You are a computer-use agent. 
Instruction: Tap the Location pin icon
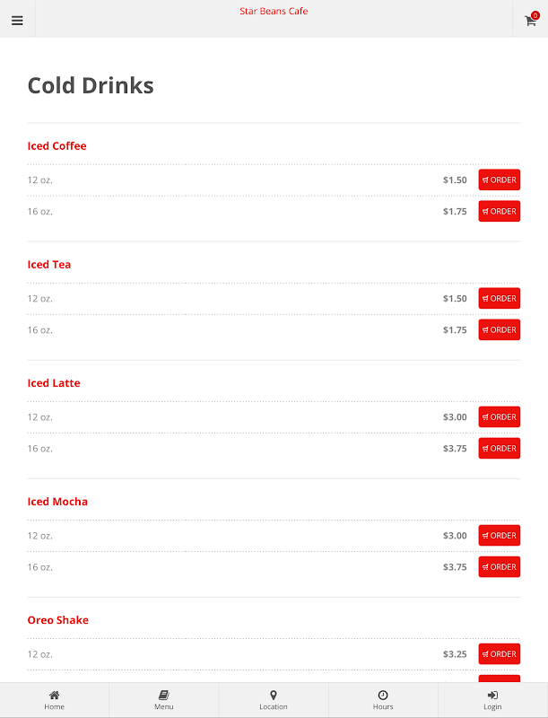274,695
